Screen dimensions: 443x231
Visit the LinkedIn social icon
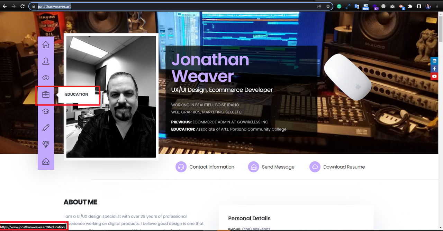click(x=434, y=61)
